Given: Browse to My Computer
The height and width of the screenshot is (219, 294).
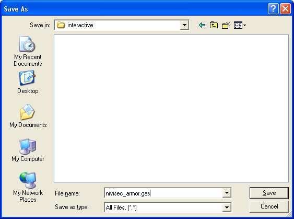Looking at the screenshot, I should [x=28, y=150].
